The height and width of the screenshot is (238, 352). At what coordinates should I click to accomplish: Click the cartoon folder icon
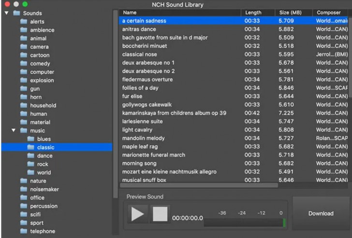24,55
